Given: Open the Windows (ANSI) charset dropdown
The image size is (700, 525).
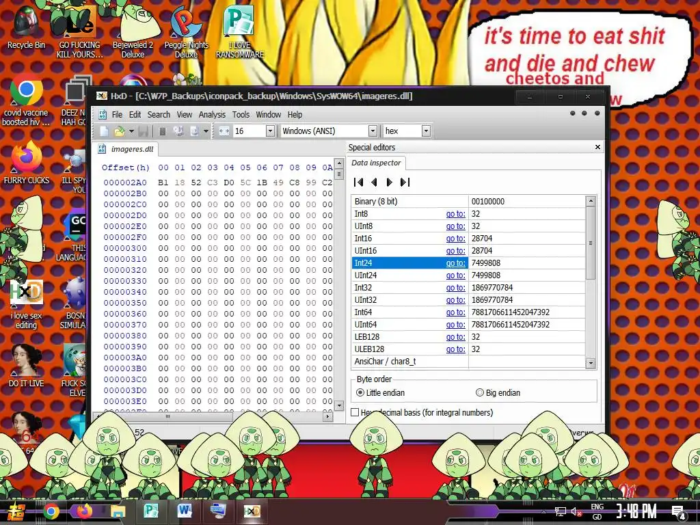Looking at the screenshot, I should (373, 131).
